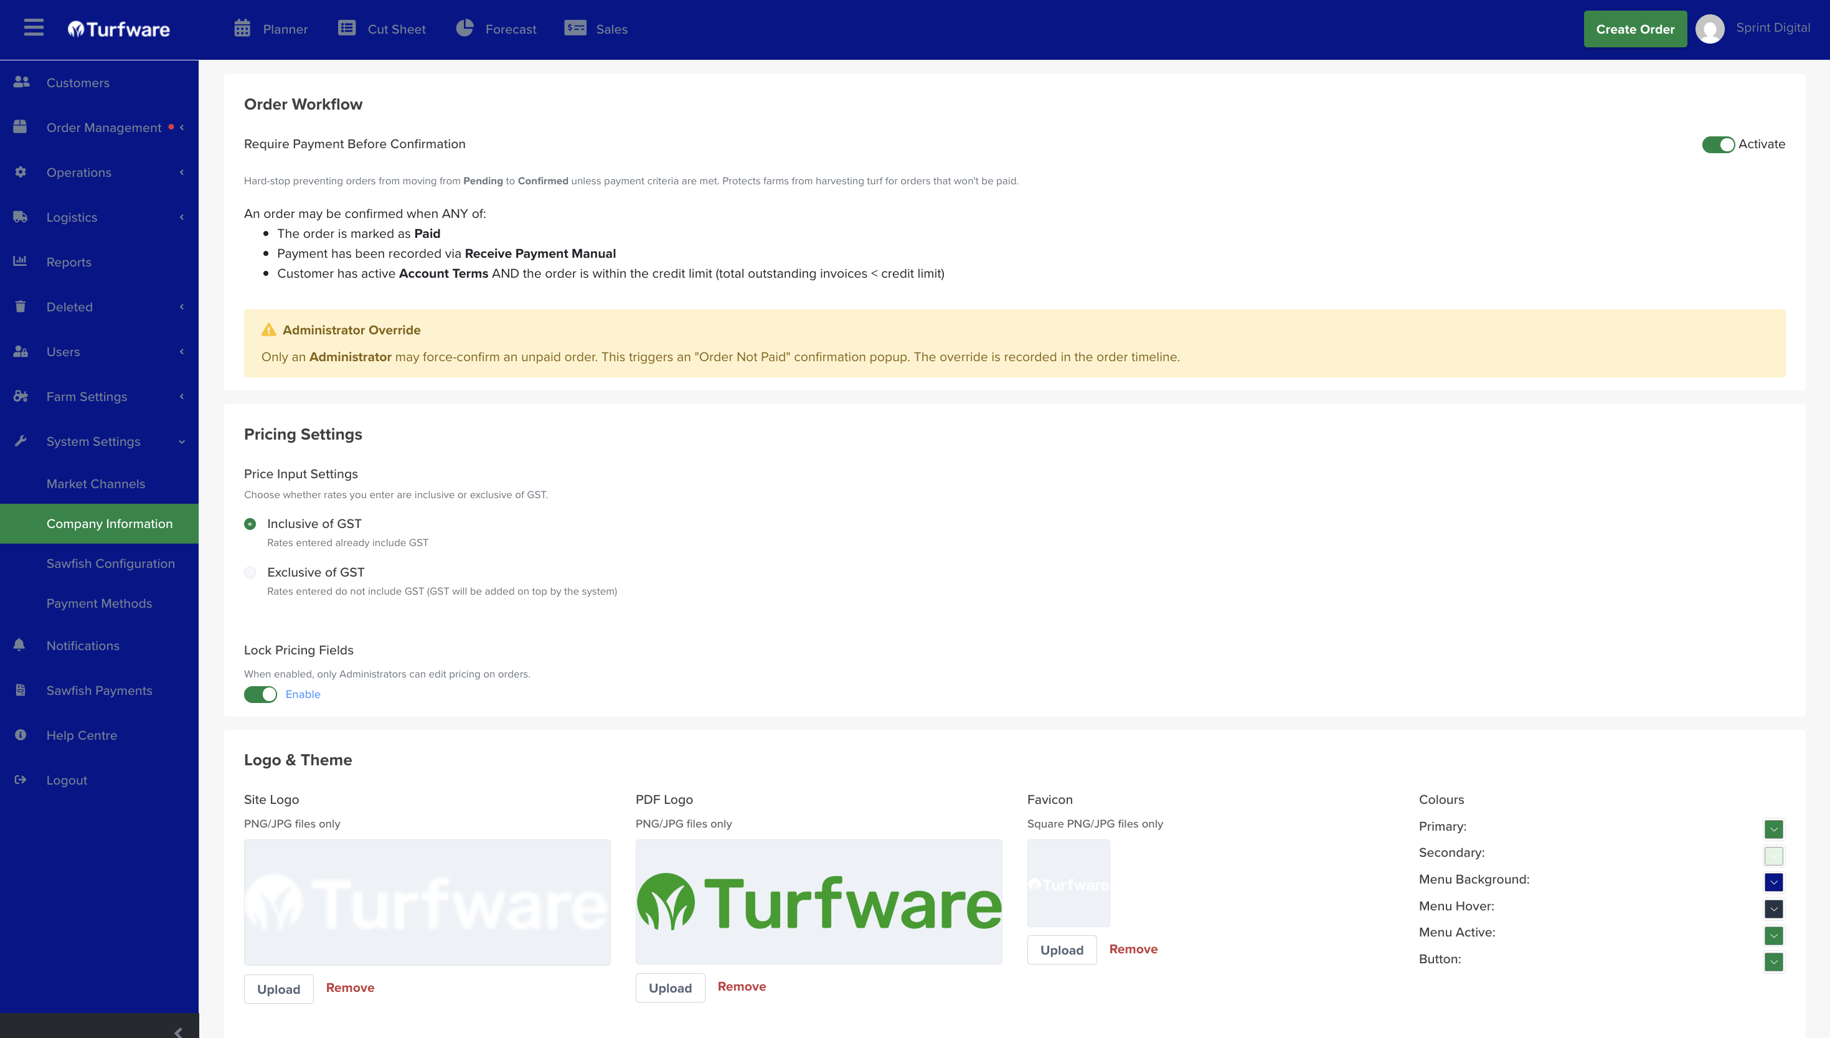Open Forecast in top navigation
The image size is (1830, 1038).
496,29
